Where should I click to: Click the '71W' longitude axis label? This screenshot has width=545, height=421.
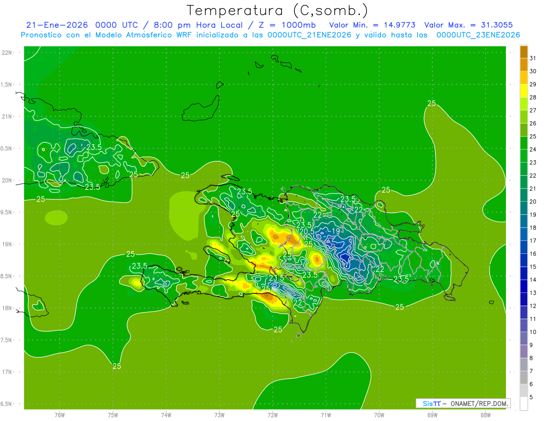point(326,415)
